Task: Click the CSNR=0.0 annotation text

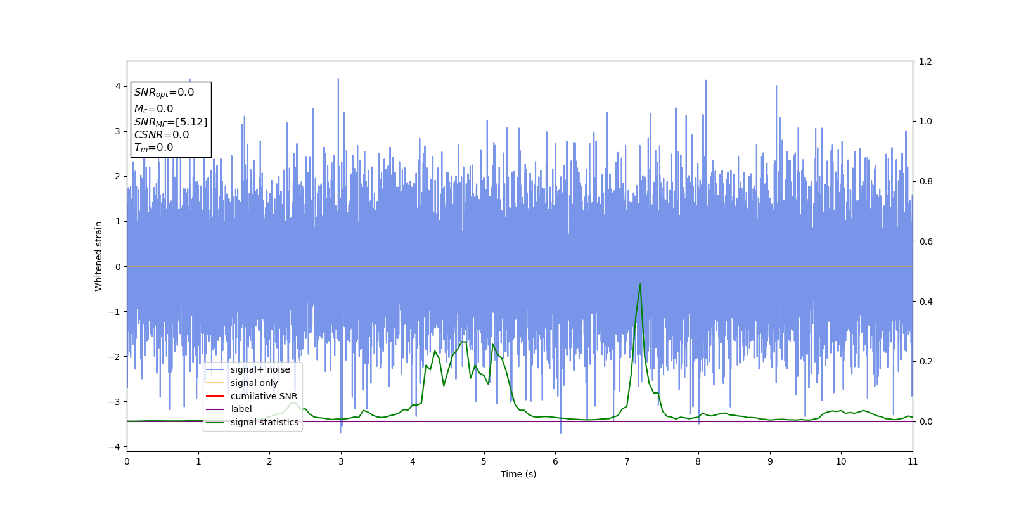Action: pos(162,134)
